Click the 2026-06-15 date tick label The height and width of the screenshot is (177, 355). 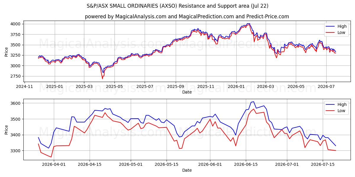click(246, 165)
